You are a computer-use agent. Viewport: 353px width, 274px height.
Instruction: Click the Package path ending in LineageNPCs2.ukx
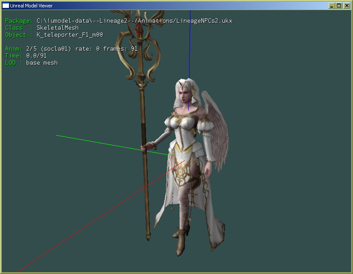click(135, 21)
